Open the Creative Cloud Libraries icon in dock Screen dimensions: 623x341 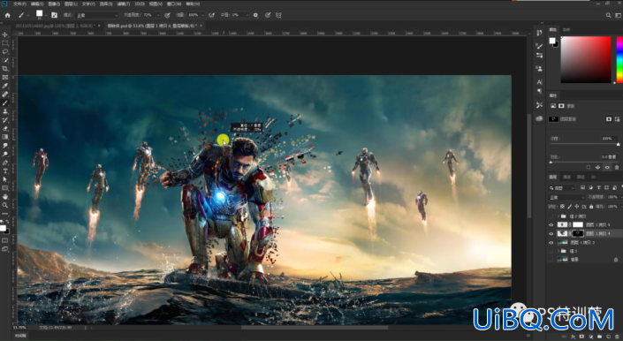coord(539,118)
